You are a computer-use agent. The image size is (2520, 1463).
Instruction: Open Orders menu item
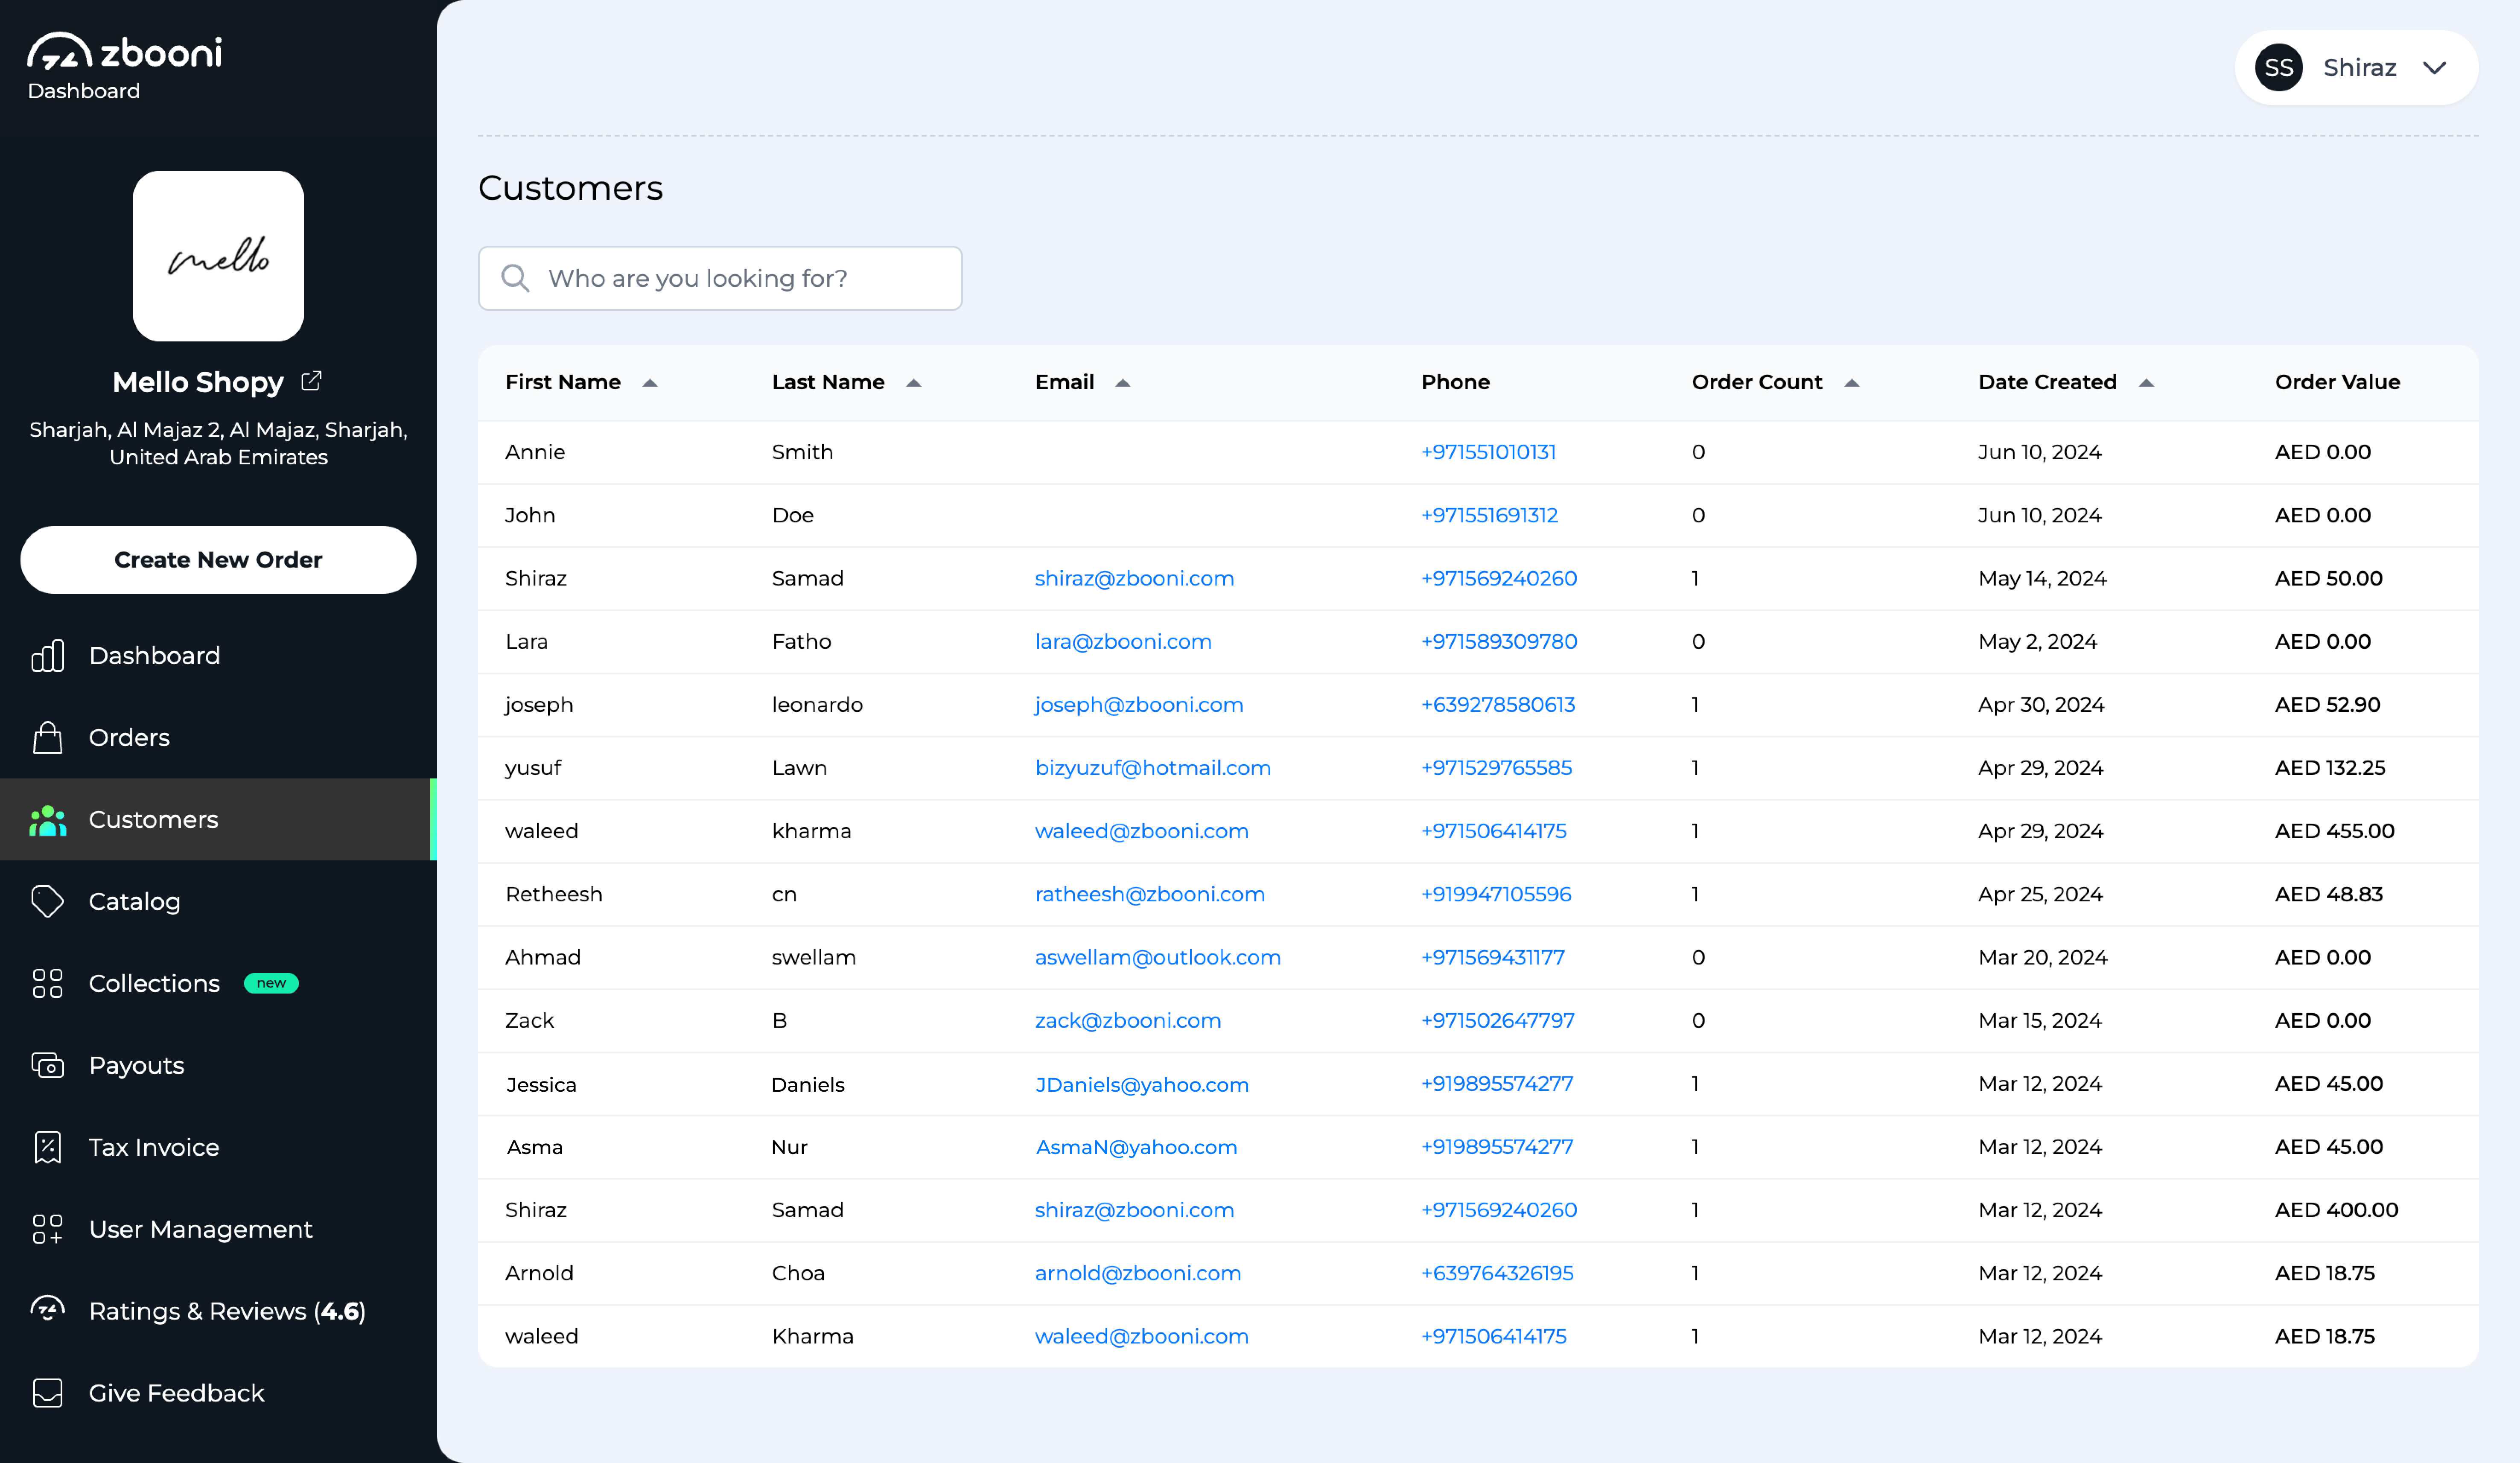[218, 737]
